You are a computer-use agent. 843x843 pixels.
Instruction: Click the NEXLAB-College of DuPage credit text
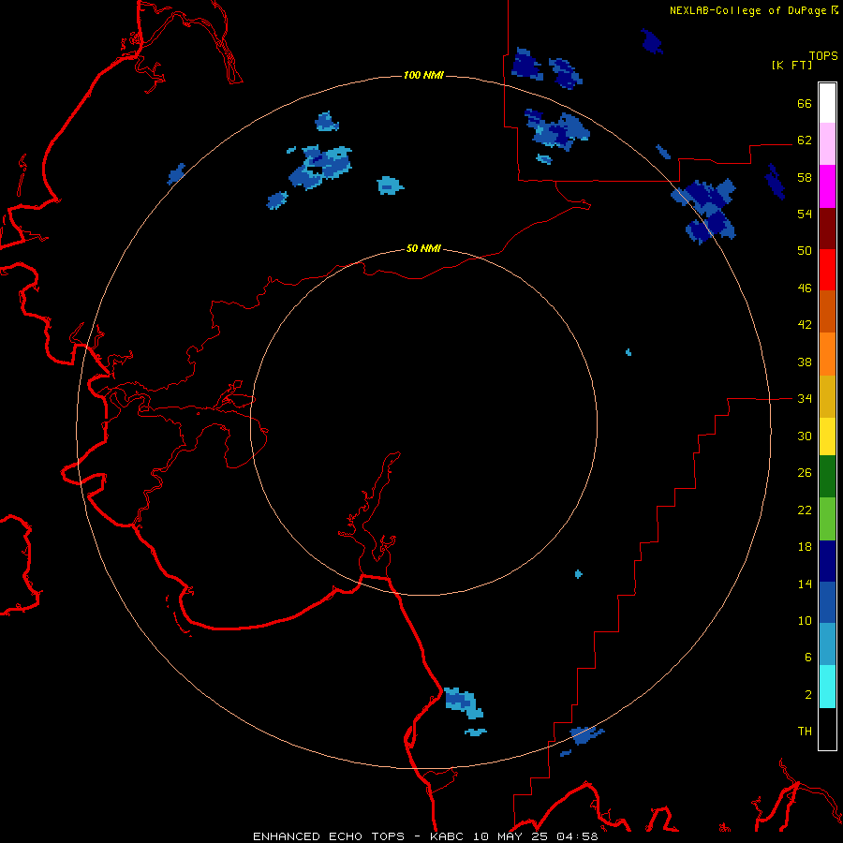pyautogui.click(x=747, y=10)
